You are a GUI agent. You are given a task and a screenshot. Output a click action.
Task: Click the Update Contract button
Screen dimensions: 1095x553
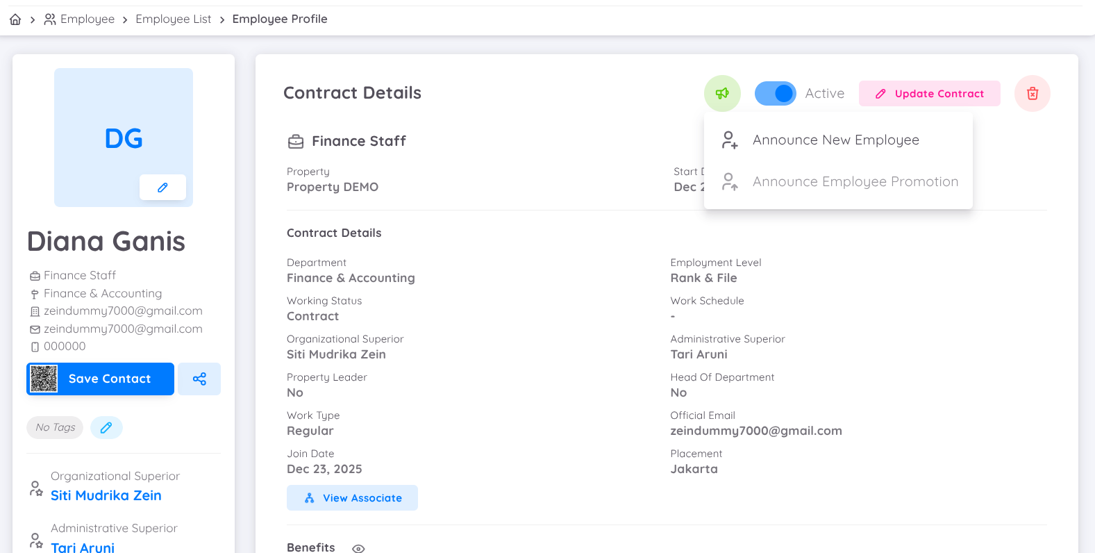pyautogui.click(x=929, y=93)
